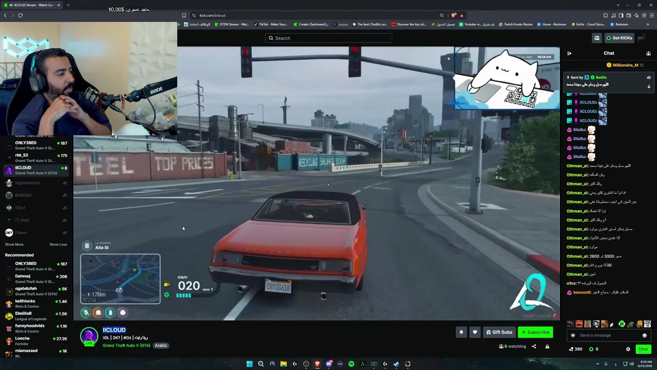
Task: Open the Twitch Emote Resizer bookmark
Action: [515, 24]
